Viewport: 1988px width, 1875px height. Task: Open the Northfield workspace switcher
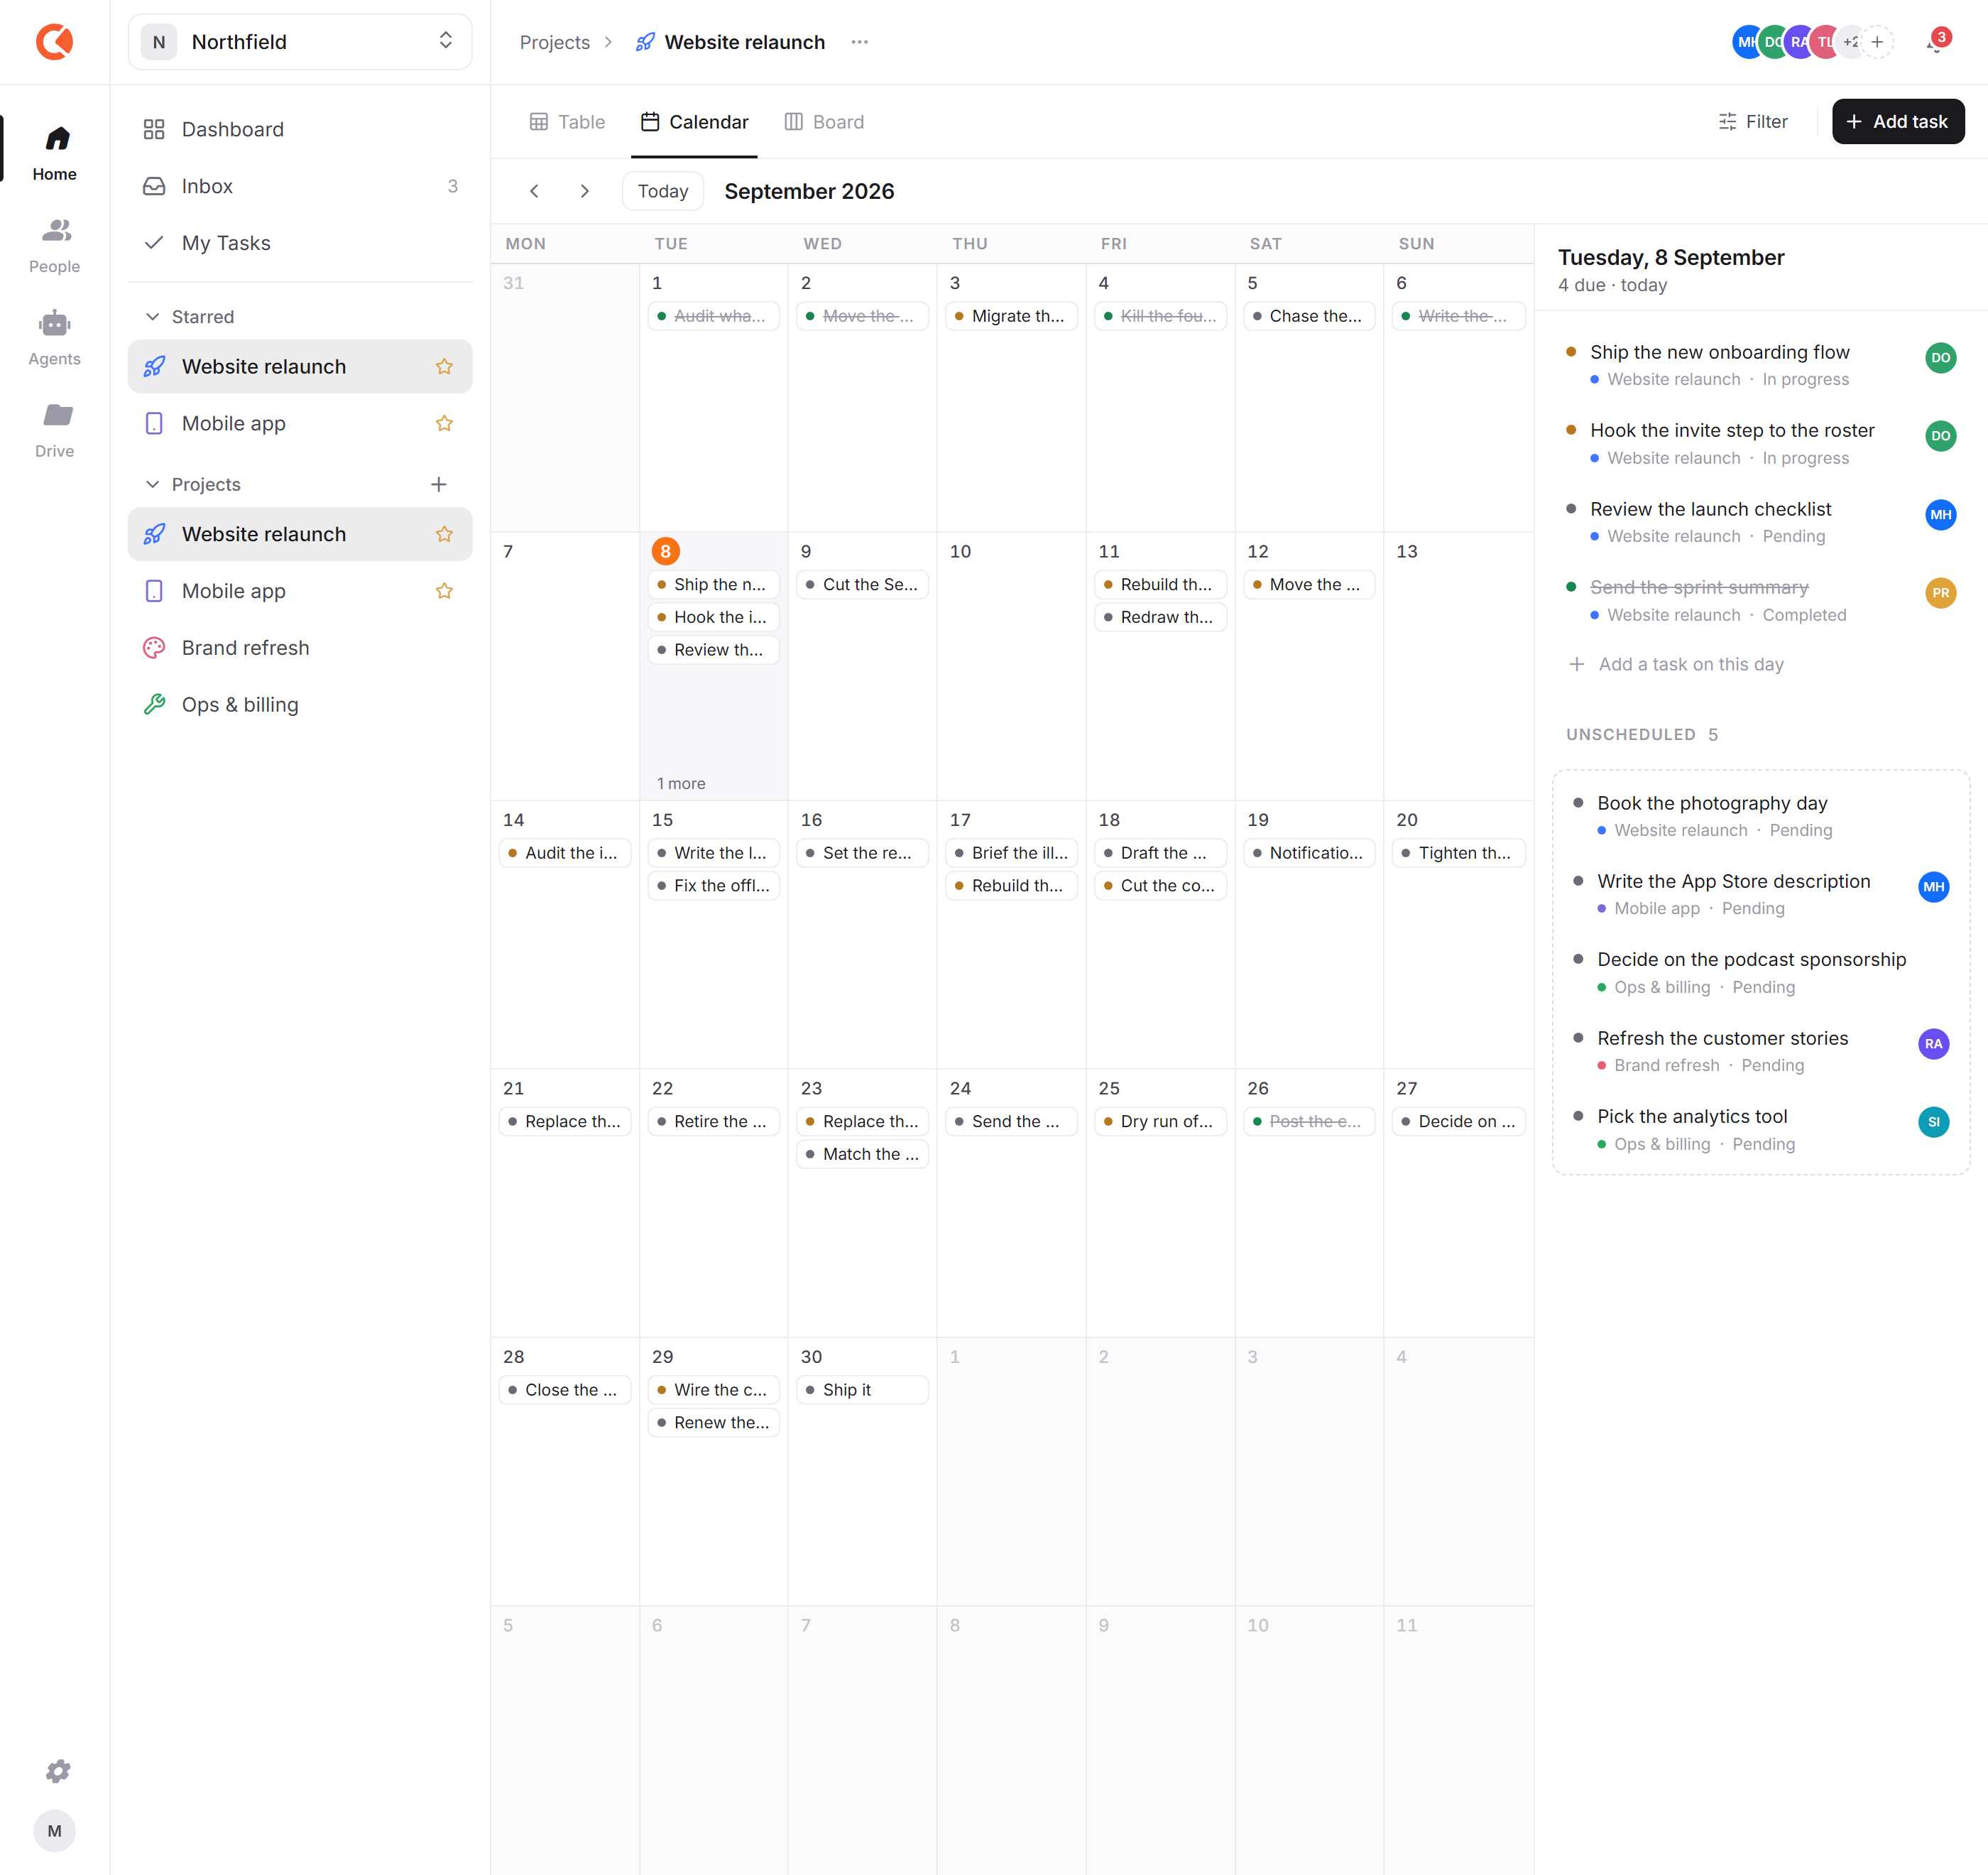coord(300,42)
